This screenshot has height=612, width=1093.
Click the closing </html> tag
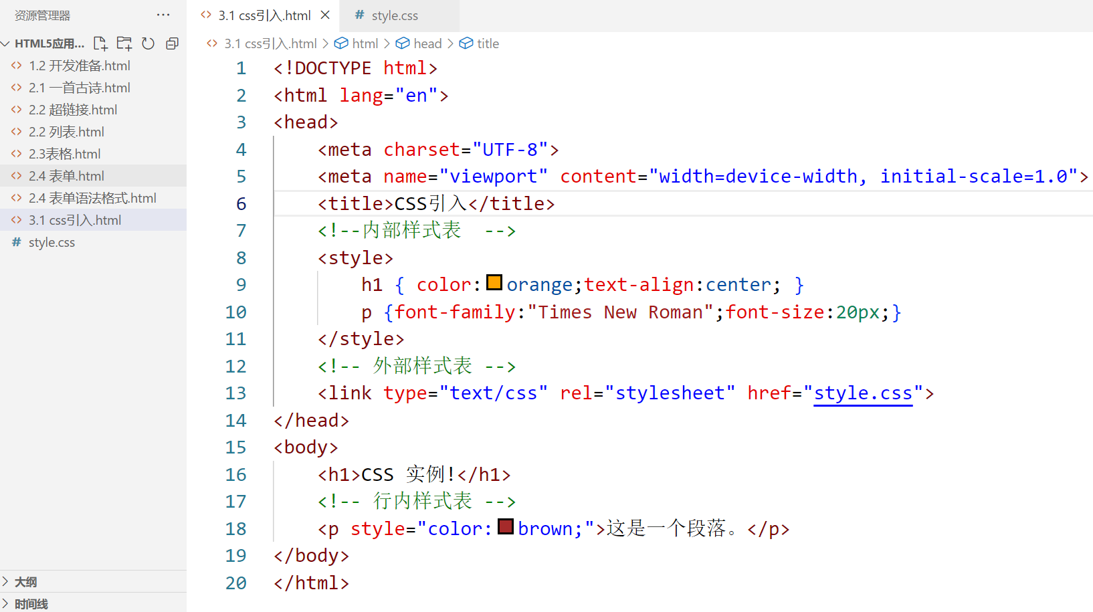point(312,583)
